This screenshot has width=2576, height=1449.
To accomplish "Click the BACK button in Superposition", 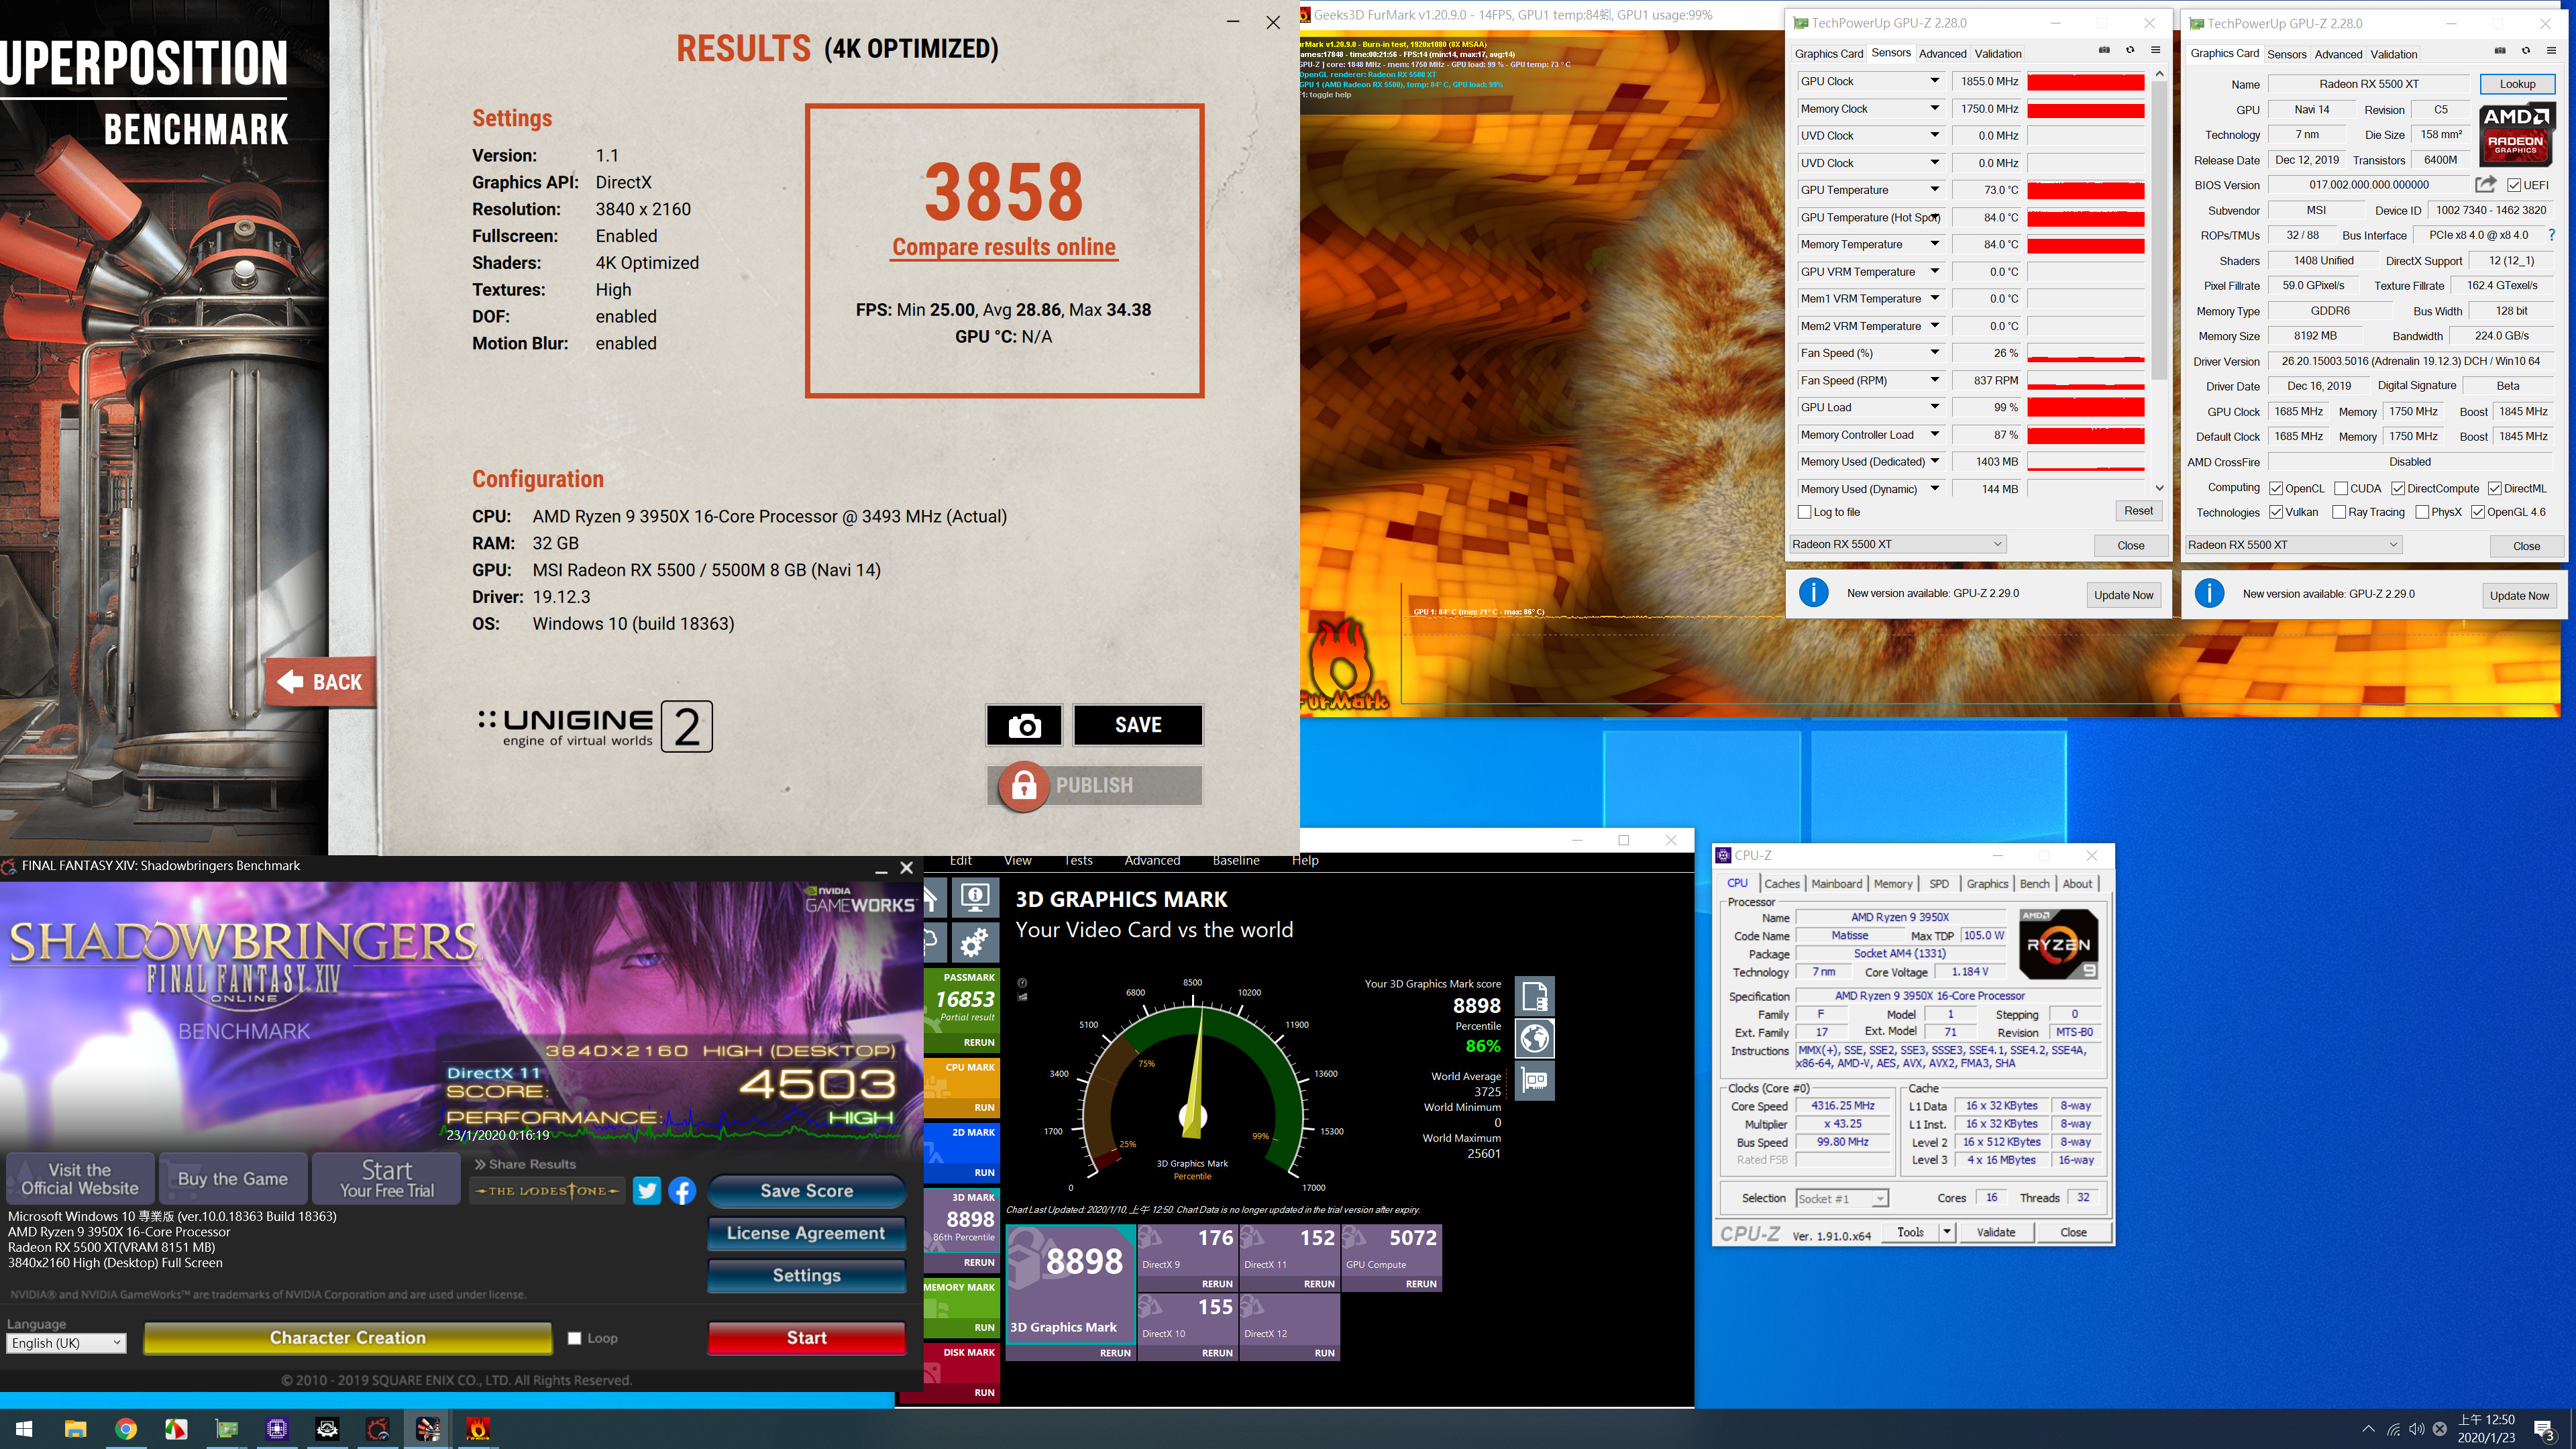I will [x=320, y=682].
